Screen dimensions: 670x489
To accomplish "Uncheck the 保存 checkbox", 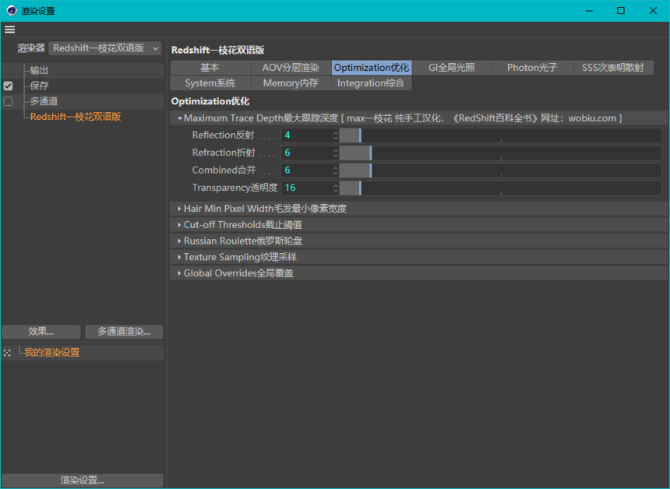I will point(8,86).
